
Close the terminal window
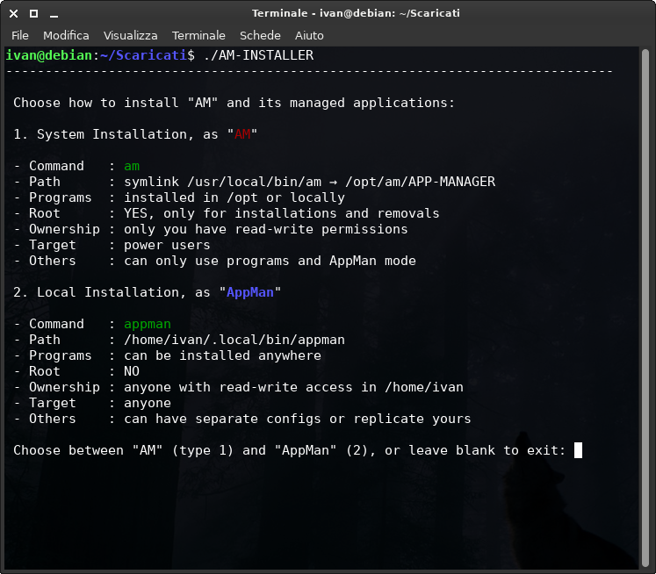(x=13, y=14)
